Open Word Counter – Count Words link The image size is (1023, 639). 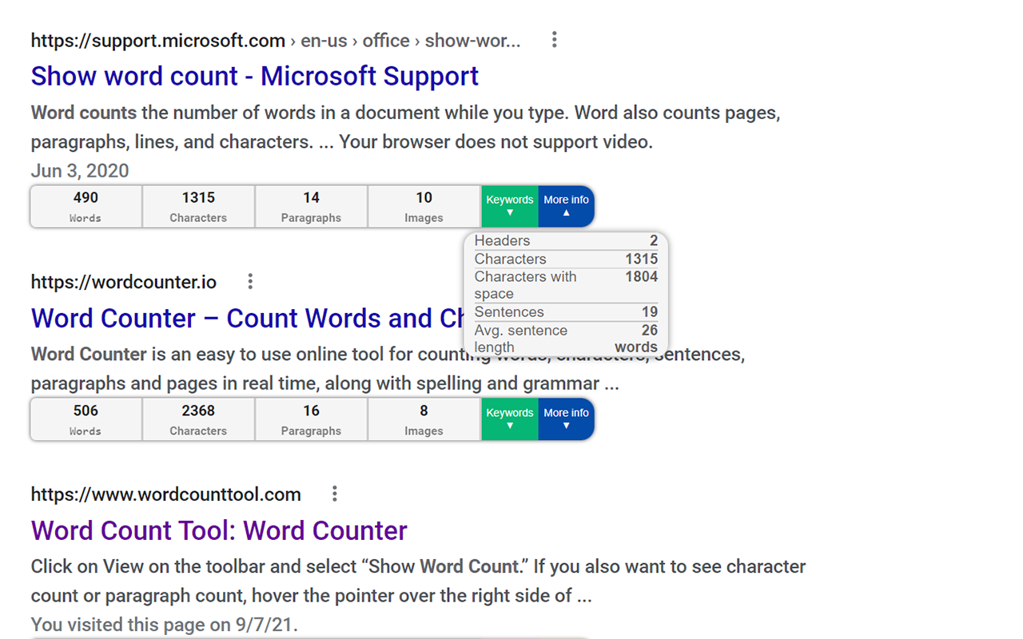point(248,318)
